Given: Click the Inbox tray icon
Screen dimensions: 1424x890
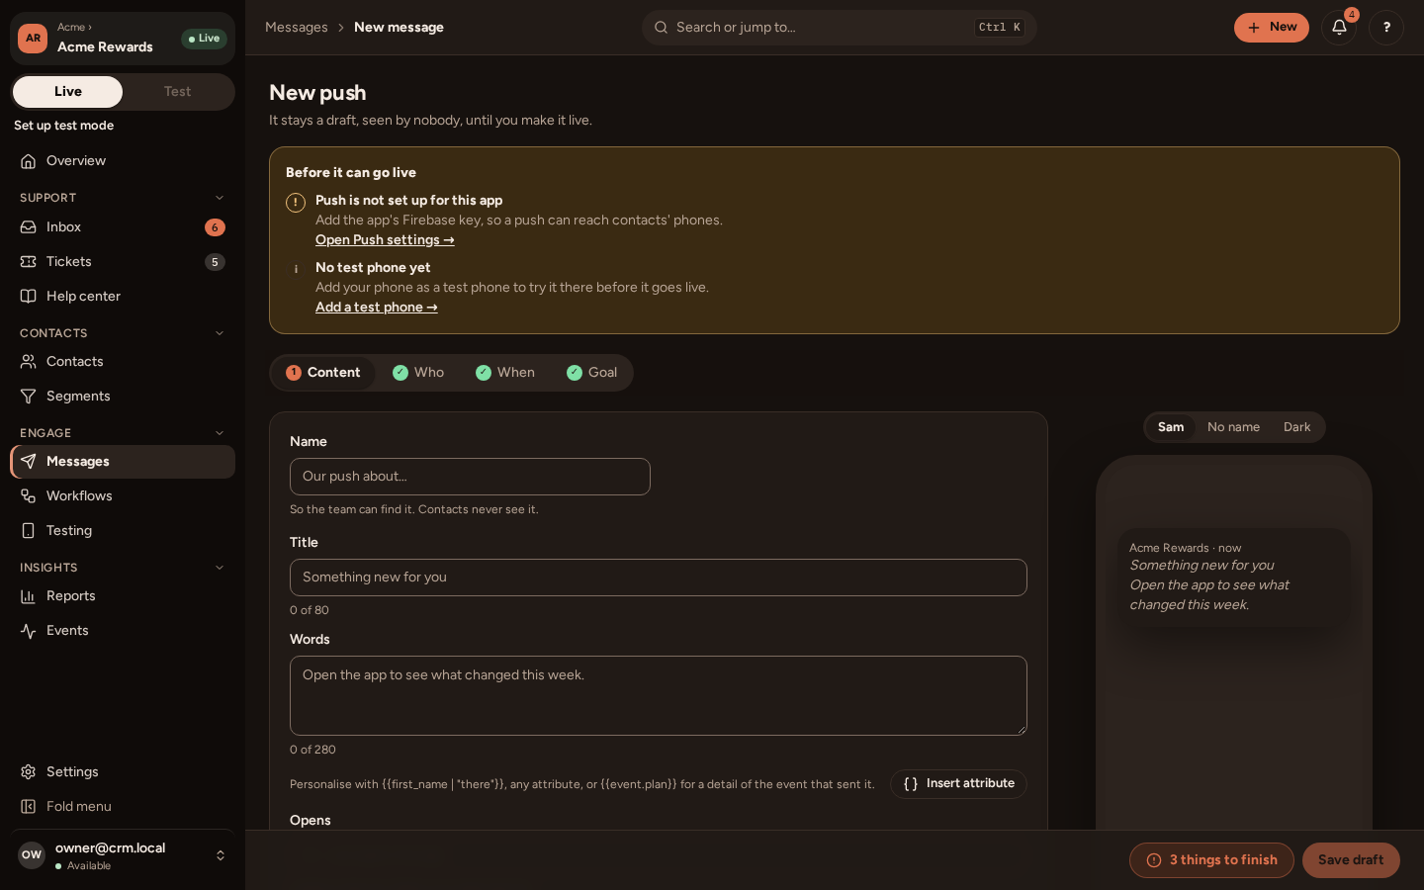Looking at the screenshot, I should [29, 227].
